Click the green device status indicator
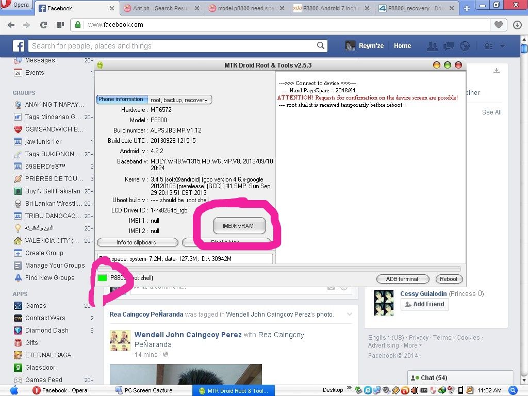Screen dimensions: 528x396 (x=102, y=278)
